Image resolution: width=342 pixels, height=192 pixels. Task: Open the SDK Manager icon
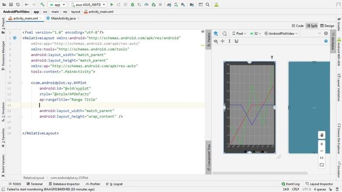click(x=183, y=5)
